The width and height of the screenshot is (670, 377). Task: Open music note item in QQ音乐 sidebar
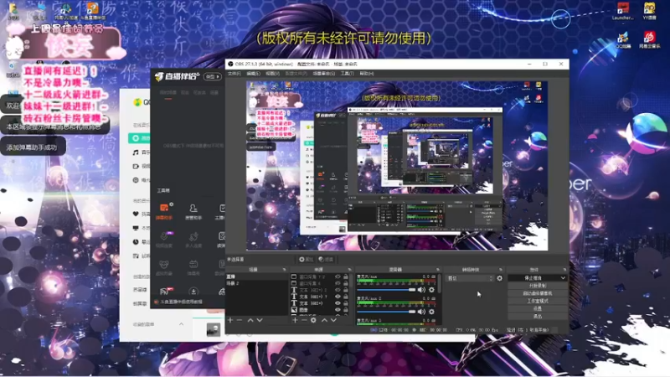pos(136,152)
